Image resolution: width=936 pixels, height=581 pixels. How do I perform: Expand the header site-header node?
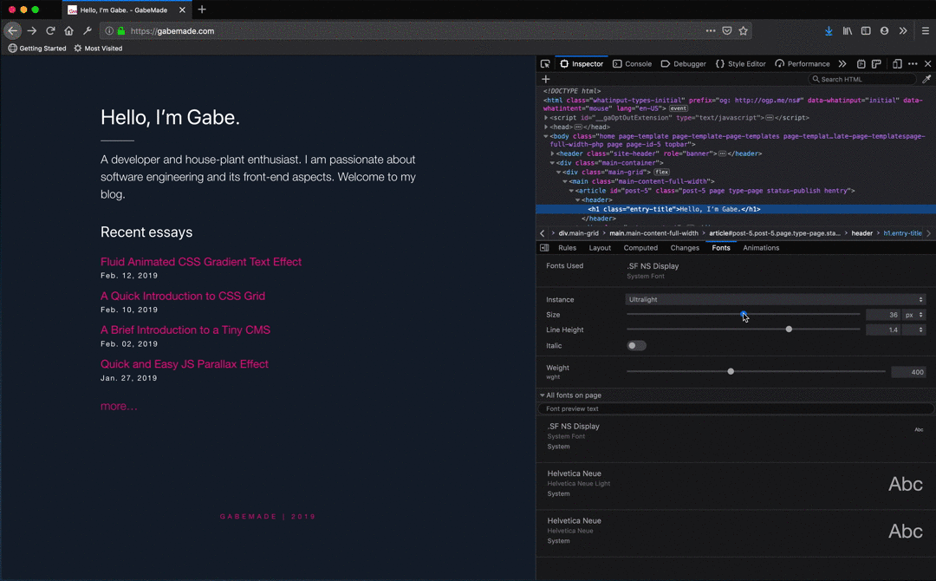coord(552,153)
